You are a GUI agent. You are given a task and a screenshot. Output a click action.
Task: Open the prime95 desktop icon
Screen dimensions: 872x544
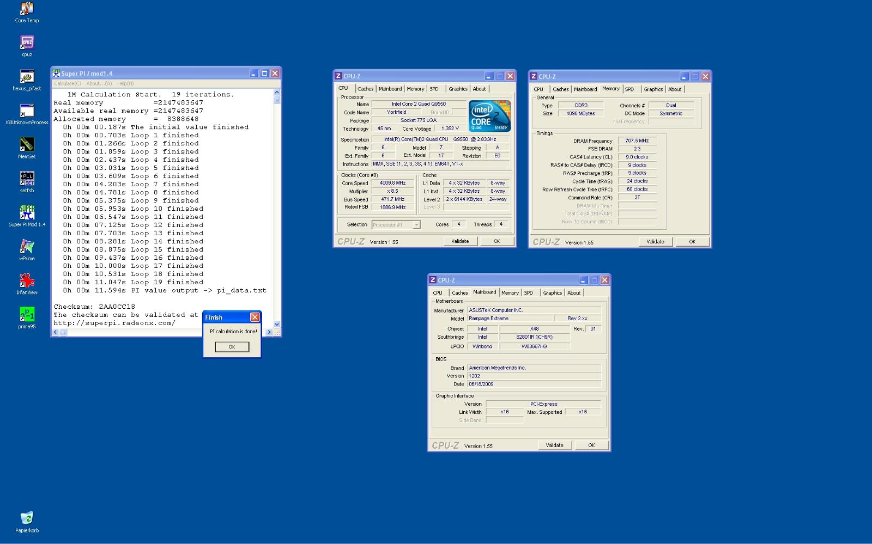coord(27,319)
